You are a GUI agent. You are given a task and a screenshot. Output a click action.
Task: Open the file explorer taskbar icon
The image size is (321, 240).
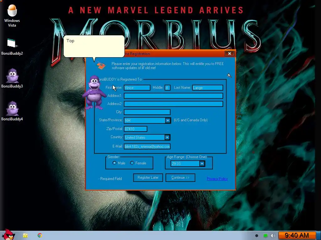[25, 236]
